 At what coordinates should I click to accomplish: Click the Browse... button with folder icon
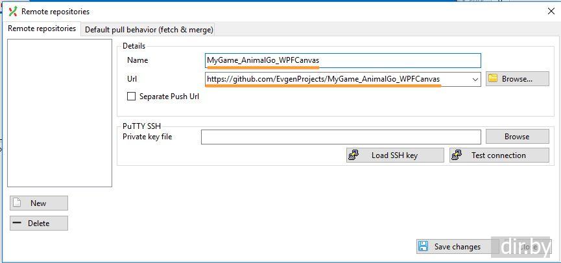click(x=517, y=79)
